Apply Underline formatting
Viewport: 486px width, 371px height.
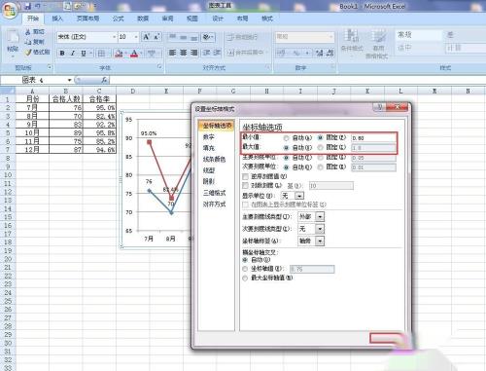coord(84,53)
